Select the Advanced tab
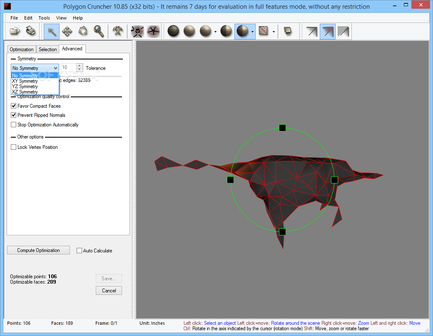Viewport: 433px width, 336px height. click(x=72, y=49)
